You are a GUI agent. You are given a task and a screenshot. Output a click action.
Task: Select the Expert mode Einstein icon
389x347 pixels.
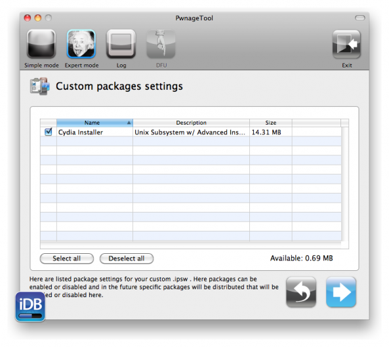click(x=81, y=44)
